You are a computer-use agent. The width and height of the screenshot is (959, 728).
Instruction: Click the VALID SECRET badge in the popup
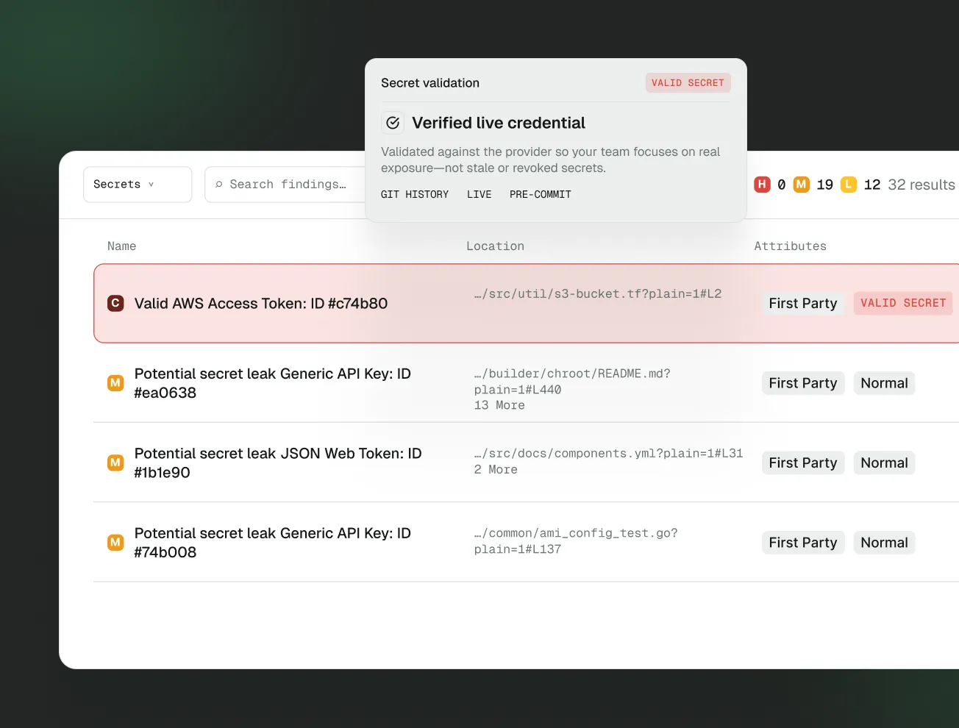point(688,83)
